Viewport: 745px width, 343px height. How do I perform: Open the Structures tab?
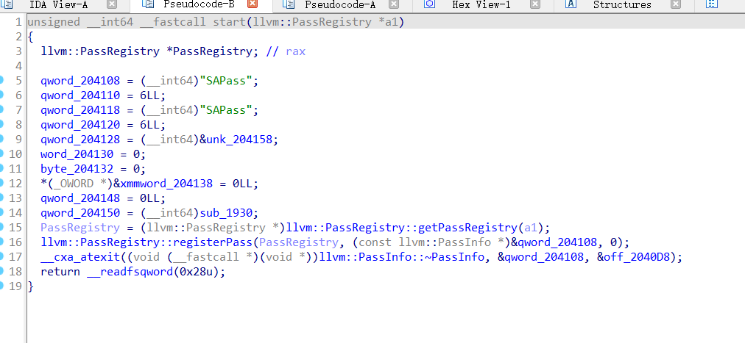point(622,4)
